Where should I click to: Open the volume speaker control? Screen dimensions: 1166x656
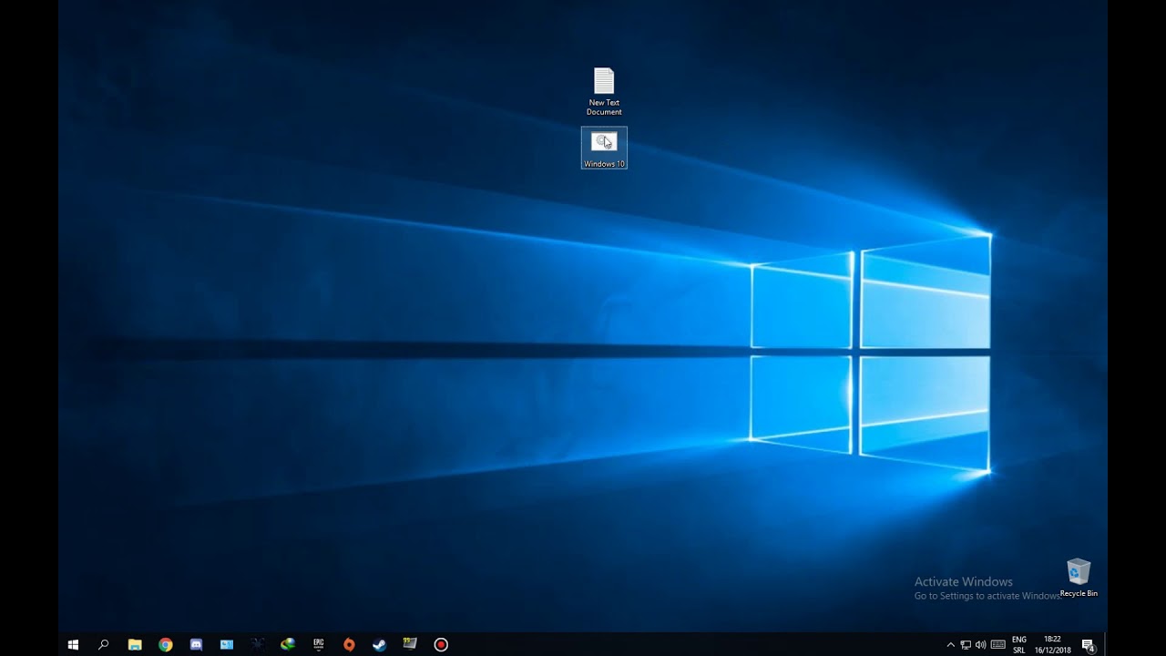pyautogui.click(x=981, y=644)
